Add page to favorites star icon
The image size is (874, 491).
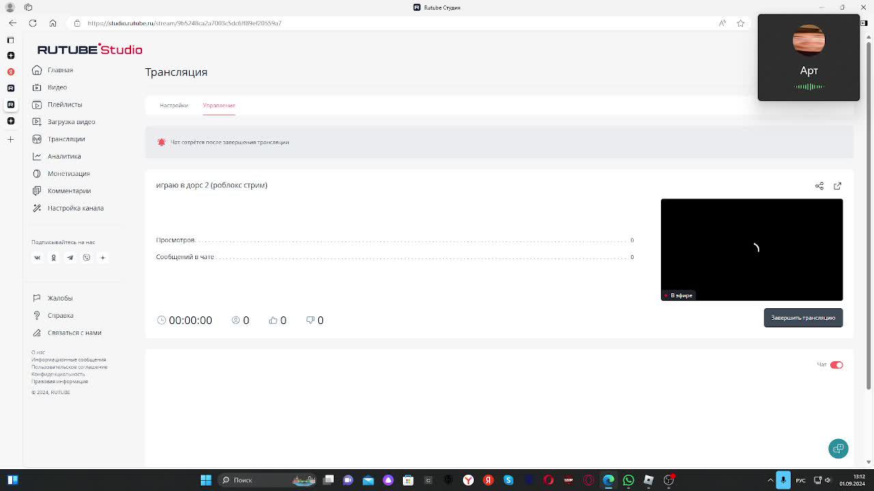tap(740, 23)
